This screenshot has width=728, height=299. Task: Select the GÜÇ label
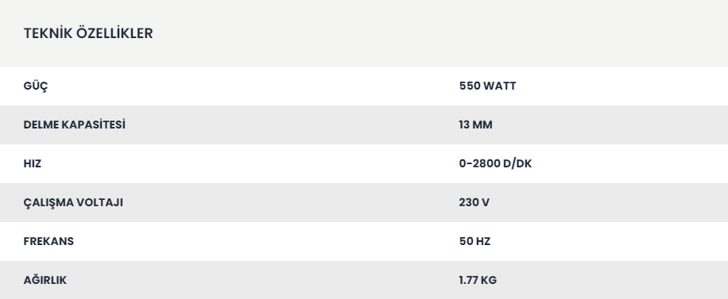coord(36,86)
